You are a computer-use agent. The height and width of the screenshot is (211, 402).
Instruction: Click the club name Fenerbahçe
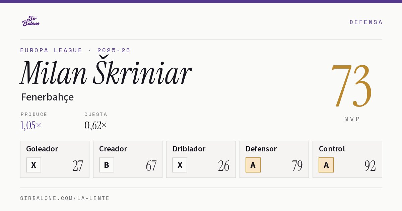click(x=47, y=97)
